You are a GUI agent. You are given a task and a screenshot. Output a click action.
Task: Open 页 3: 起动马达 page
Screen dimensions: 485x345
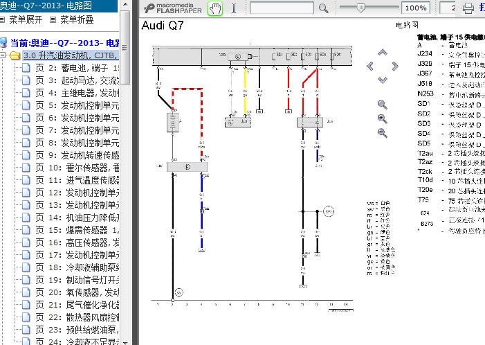tap(77, 80)
